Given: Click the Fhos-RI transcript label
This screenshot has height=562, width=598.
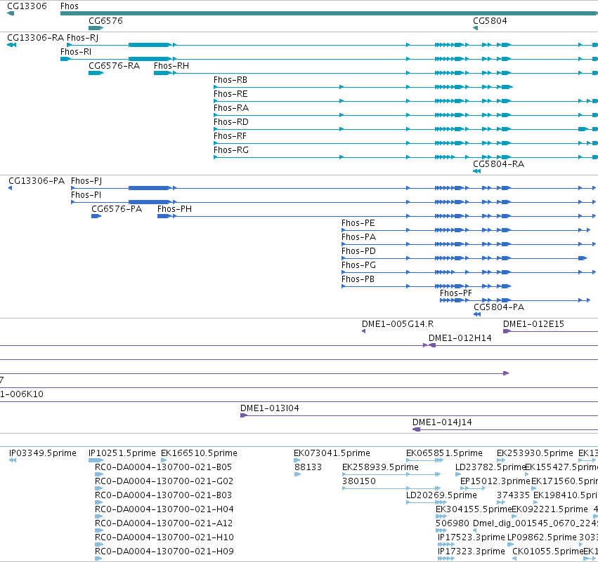Looking at the screenshot, I should tap(76, 51).
